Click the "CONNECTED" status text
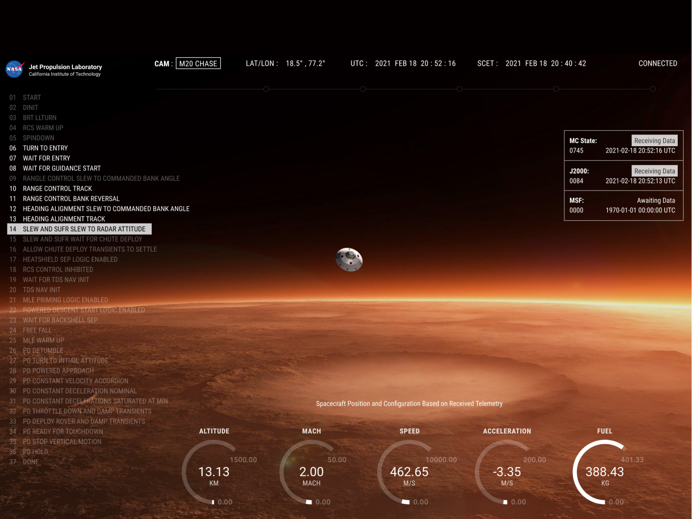This screenshot has width=692, height=519. point(658,63)
